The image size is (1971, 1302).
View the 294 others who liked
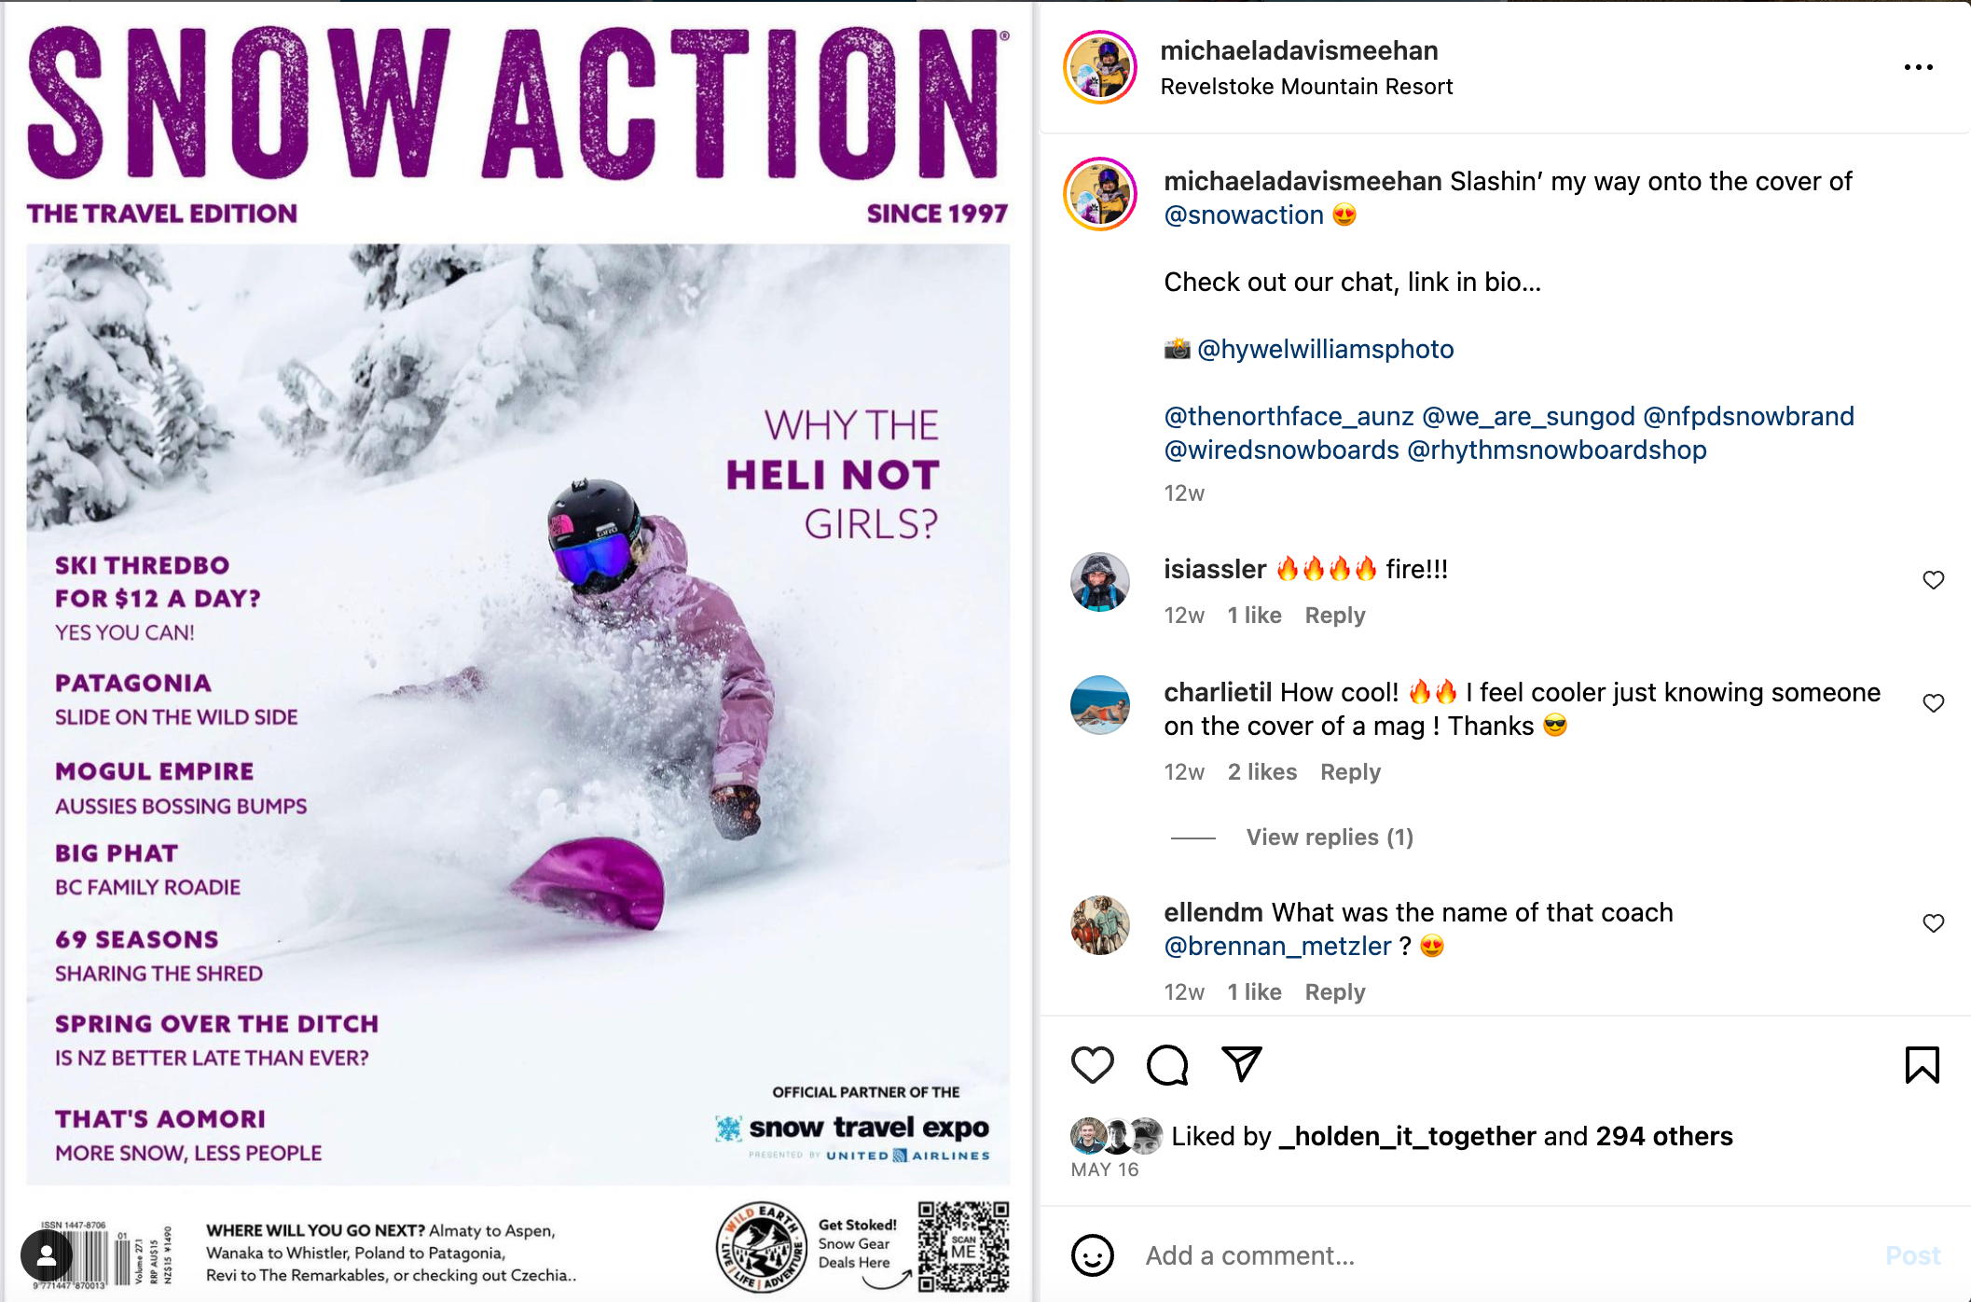pos(1663,1136)
